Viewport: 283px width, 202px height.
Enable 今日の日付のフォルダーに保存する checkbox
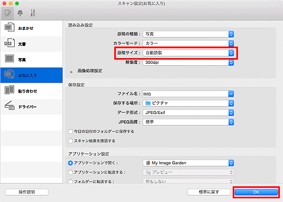click(x=70, y=131)
